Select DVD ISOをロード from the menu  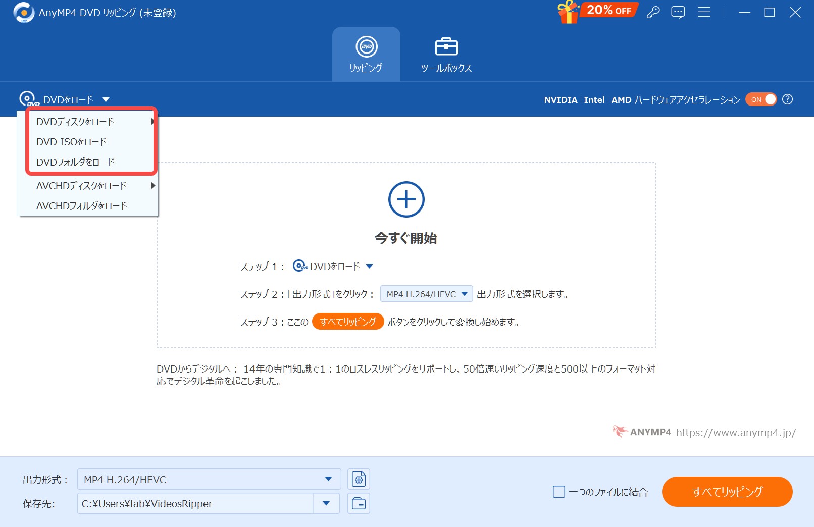click(x=71, y=142)
